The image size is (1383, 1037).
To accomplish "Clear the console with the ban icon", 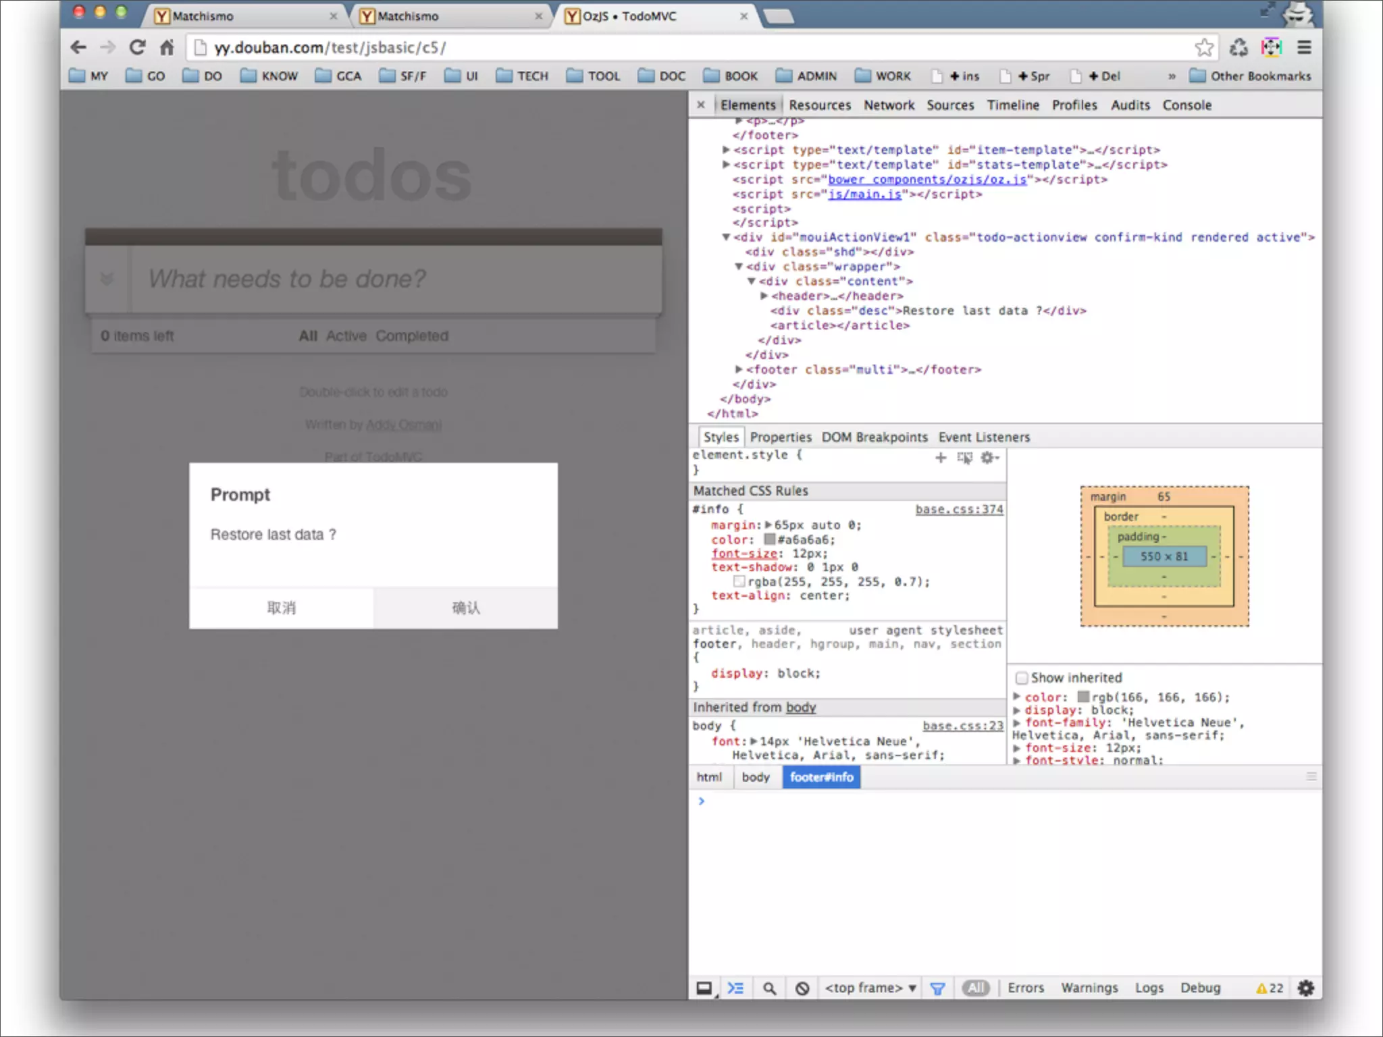I will pyautogui.click(x=802, y=988).
